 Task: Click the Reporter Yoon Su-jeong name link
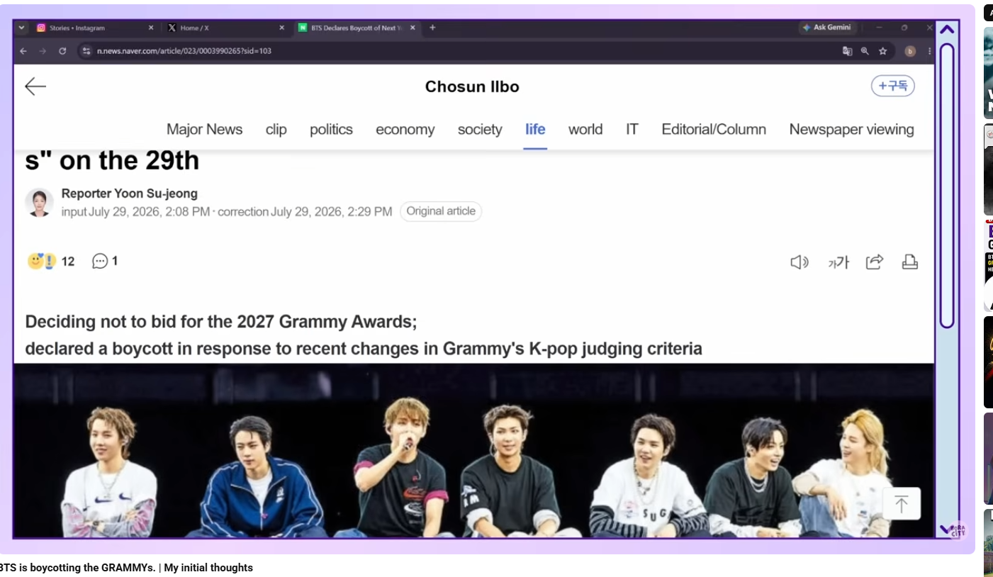130,194
